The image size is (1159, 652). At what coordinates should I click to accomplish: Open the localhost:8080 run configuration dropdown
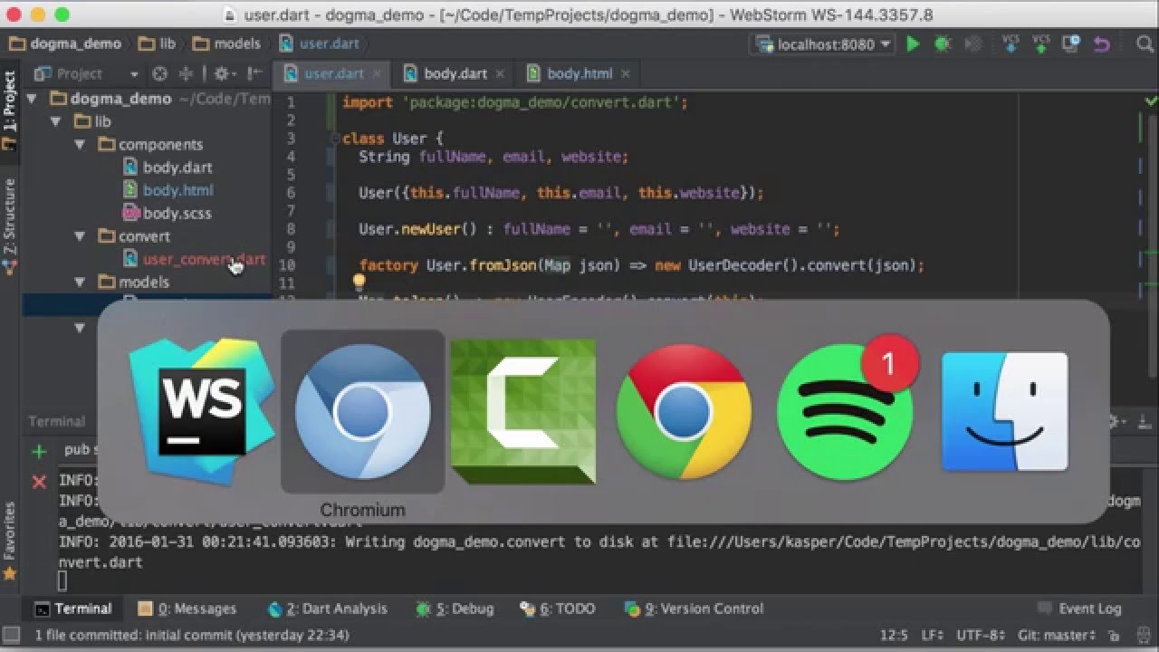(x=822, y=43)
